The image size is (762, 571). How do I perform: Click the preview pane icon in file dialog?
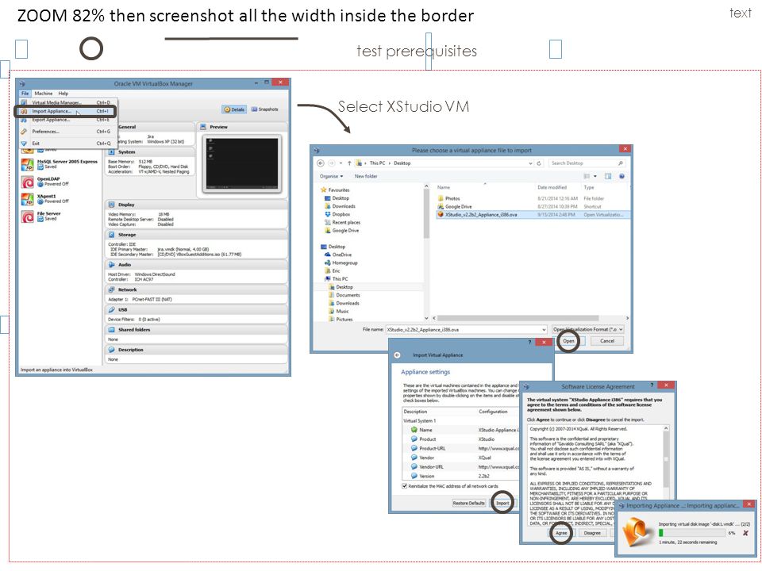point(608,176)
